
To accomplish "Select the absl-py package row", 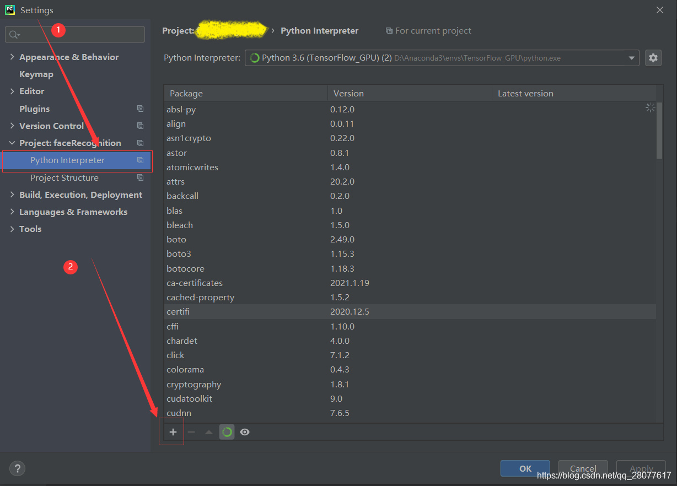I will click(410, 109).
